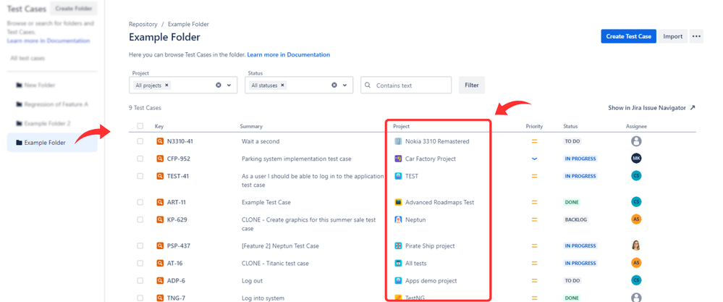Click the test case icon beside PSP-437

click(x=160, y=246)
